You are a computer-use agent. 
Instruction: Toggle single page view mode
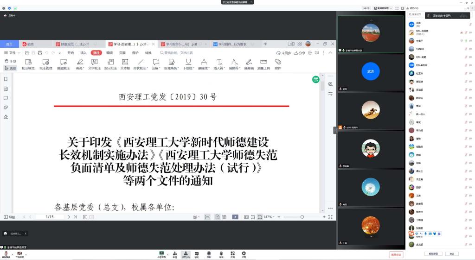[217, 217]
